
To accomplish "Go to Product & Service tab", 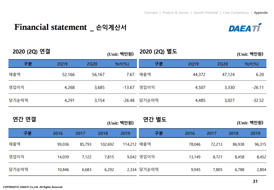I will pyautogui.click(x=175, y=13).
